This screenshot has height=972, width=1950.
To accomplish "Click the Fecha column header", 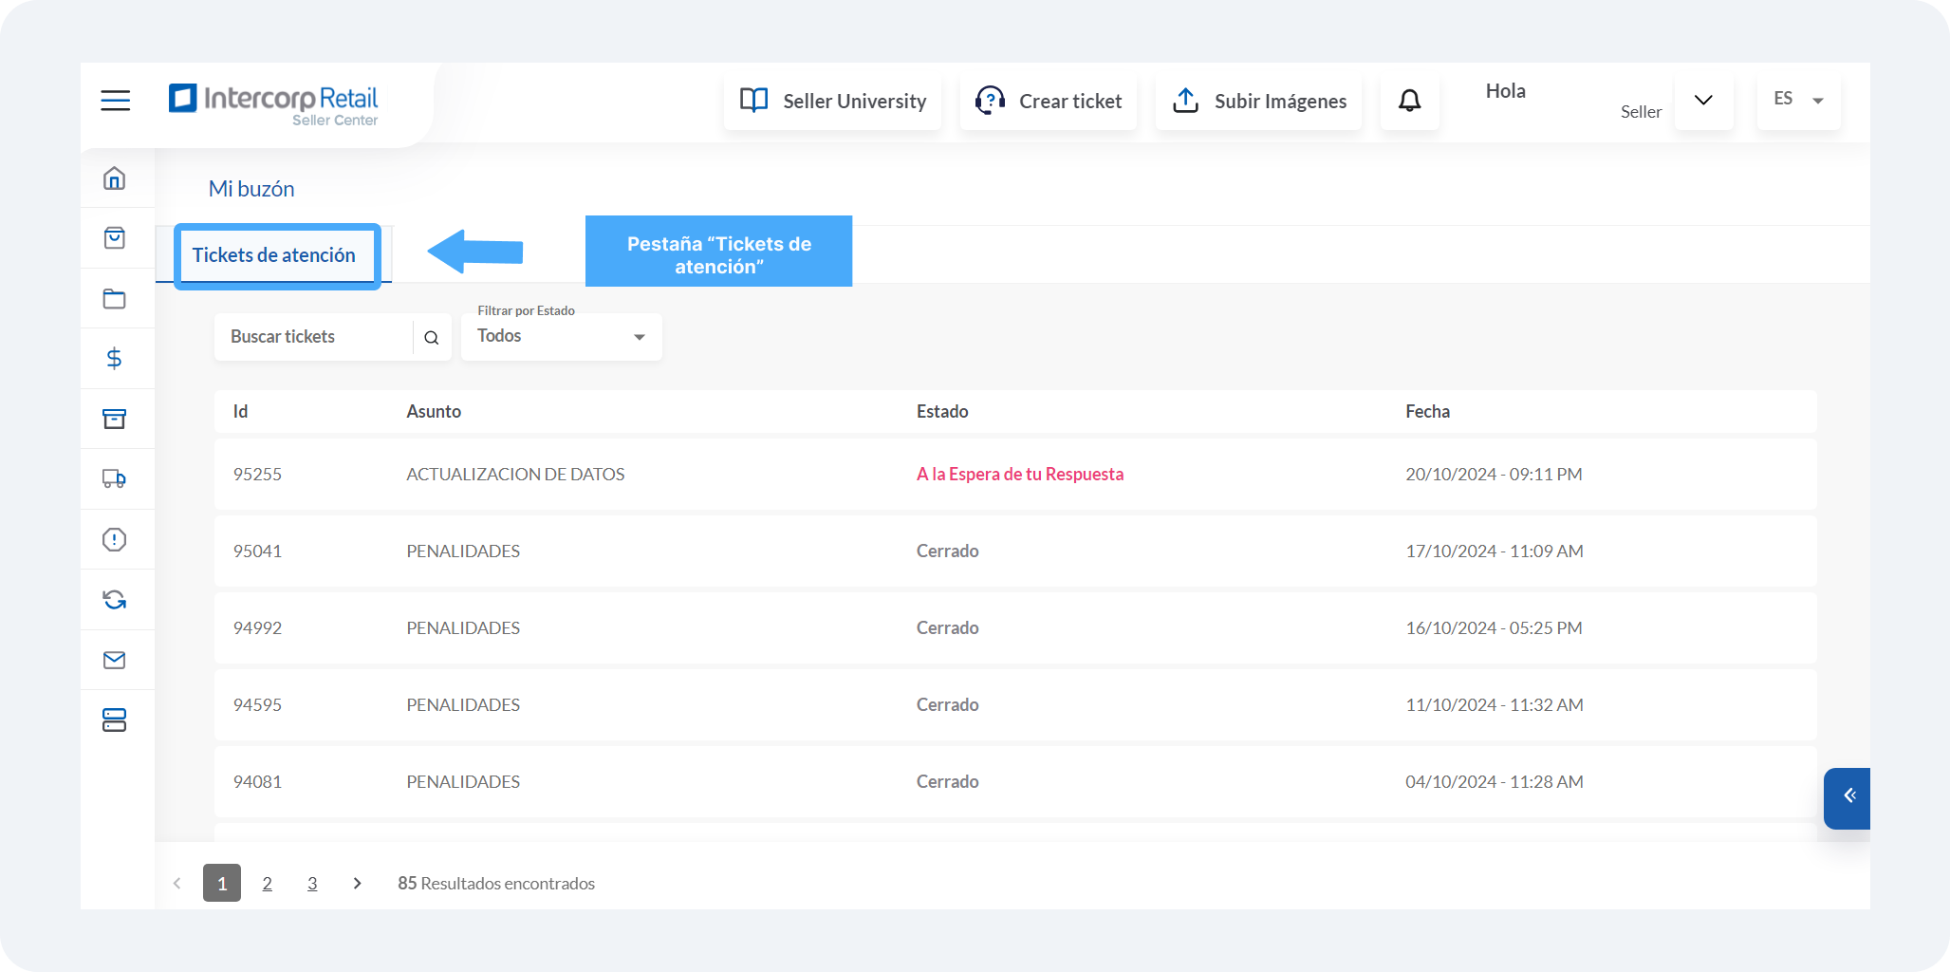I will pos(1427,412).
